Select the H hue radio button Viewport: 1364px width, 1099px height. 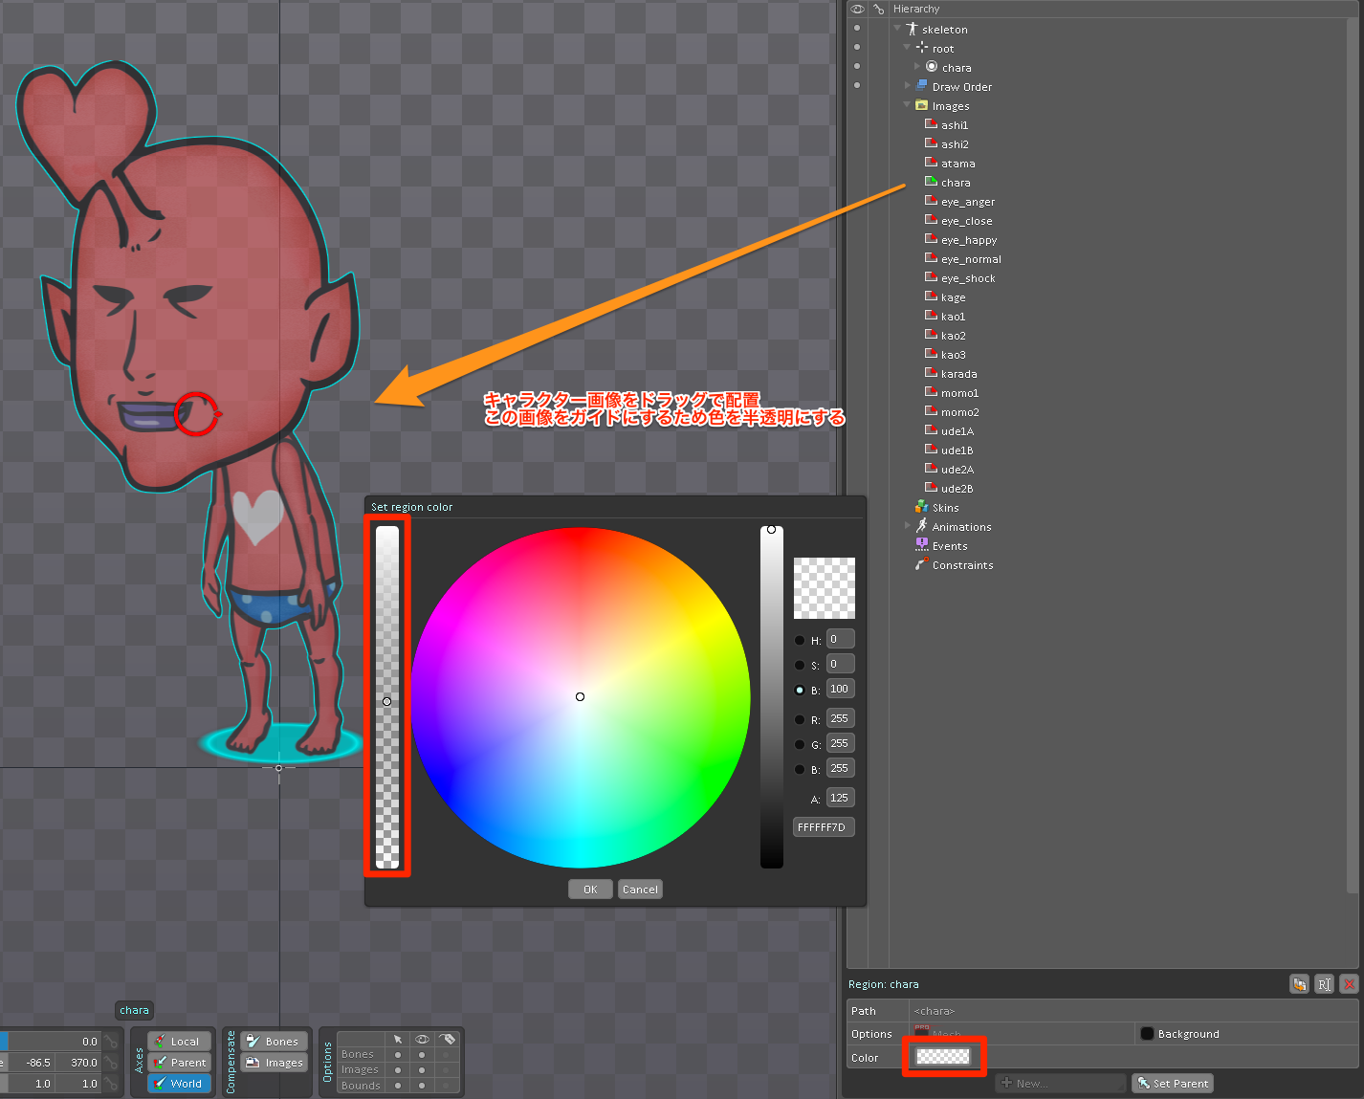point(800,640)
